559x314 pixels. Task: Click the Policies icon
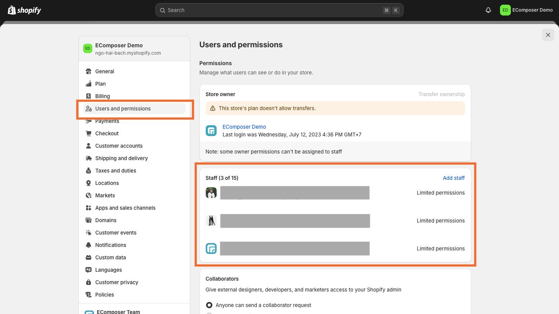point(89,295)
